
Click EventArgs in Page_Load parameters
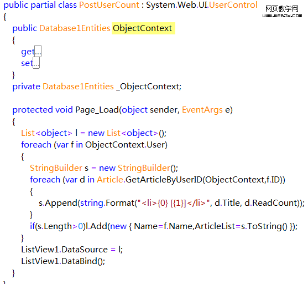[x=202, y=110]
